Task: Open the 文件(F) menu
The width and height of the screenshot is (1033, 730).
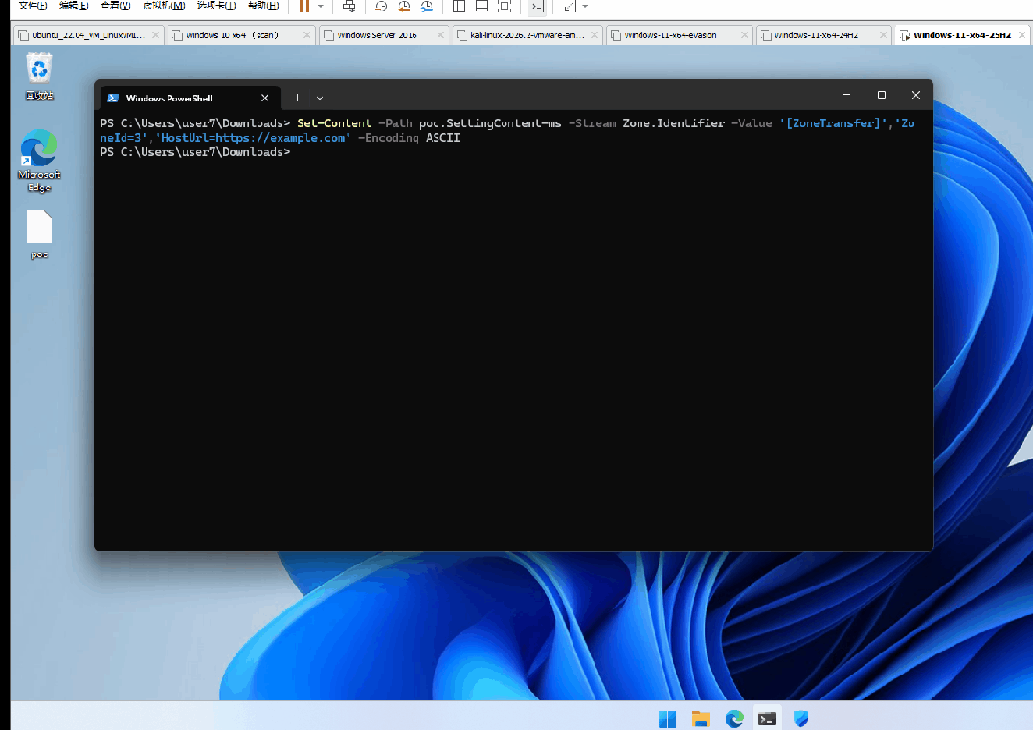Action: pyautogui.click(x=33, y=6)
